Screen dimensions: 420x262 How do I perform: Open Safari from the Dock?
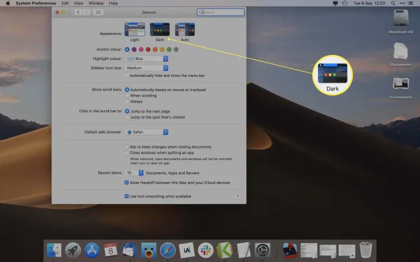168,249
